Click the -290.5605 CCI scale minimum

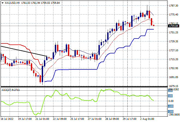[x=174, y=114]
